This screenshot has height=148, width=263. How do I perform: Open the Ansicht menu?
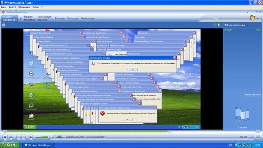(12, 7)
